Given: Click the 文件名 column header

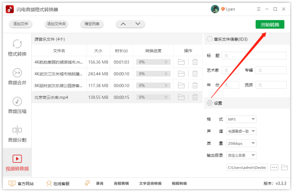Looking at the screenshot, I should click(x=59, y=51).
